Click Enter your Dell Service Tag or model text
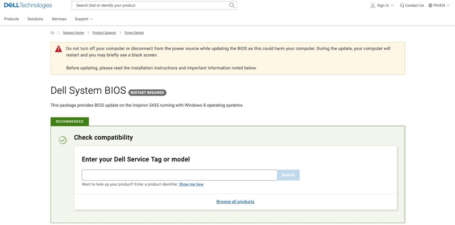 (136, 159)
